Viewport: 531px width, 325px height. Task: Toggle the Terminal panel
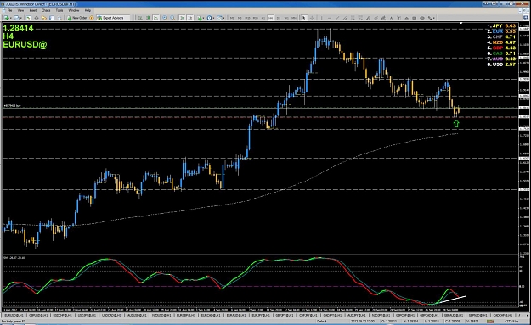[52, 18]
